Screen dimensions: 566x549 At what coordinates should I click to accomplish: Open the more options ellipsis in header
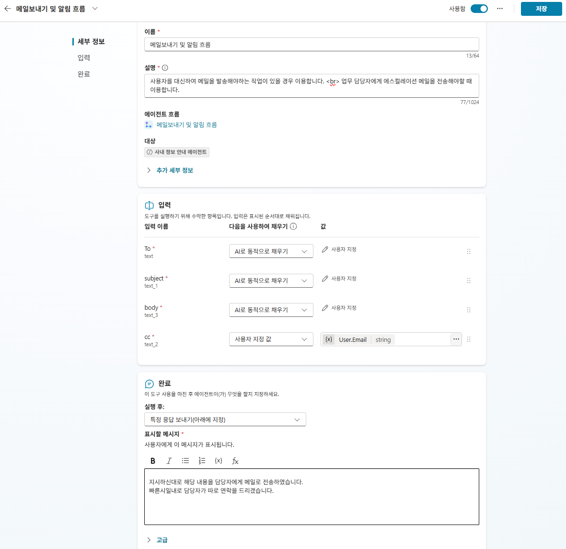click(499, 9)
